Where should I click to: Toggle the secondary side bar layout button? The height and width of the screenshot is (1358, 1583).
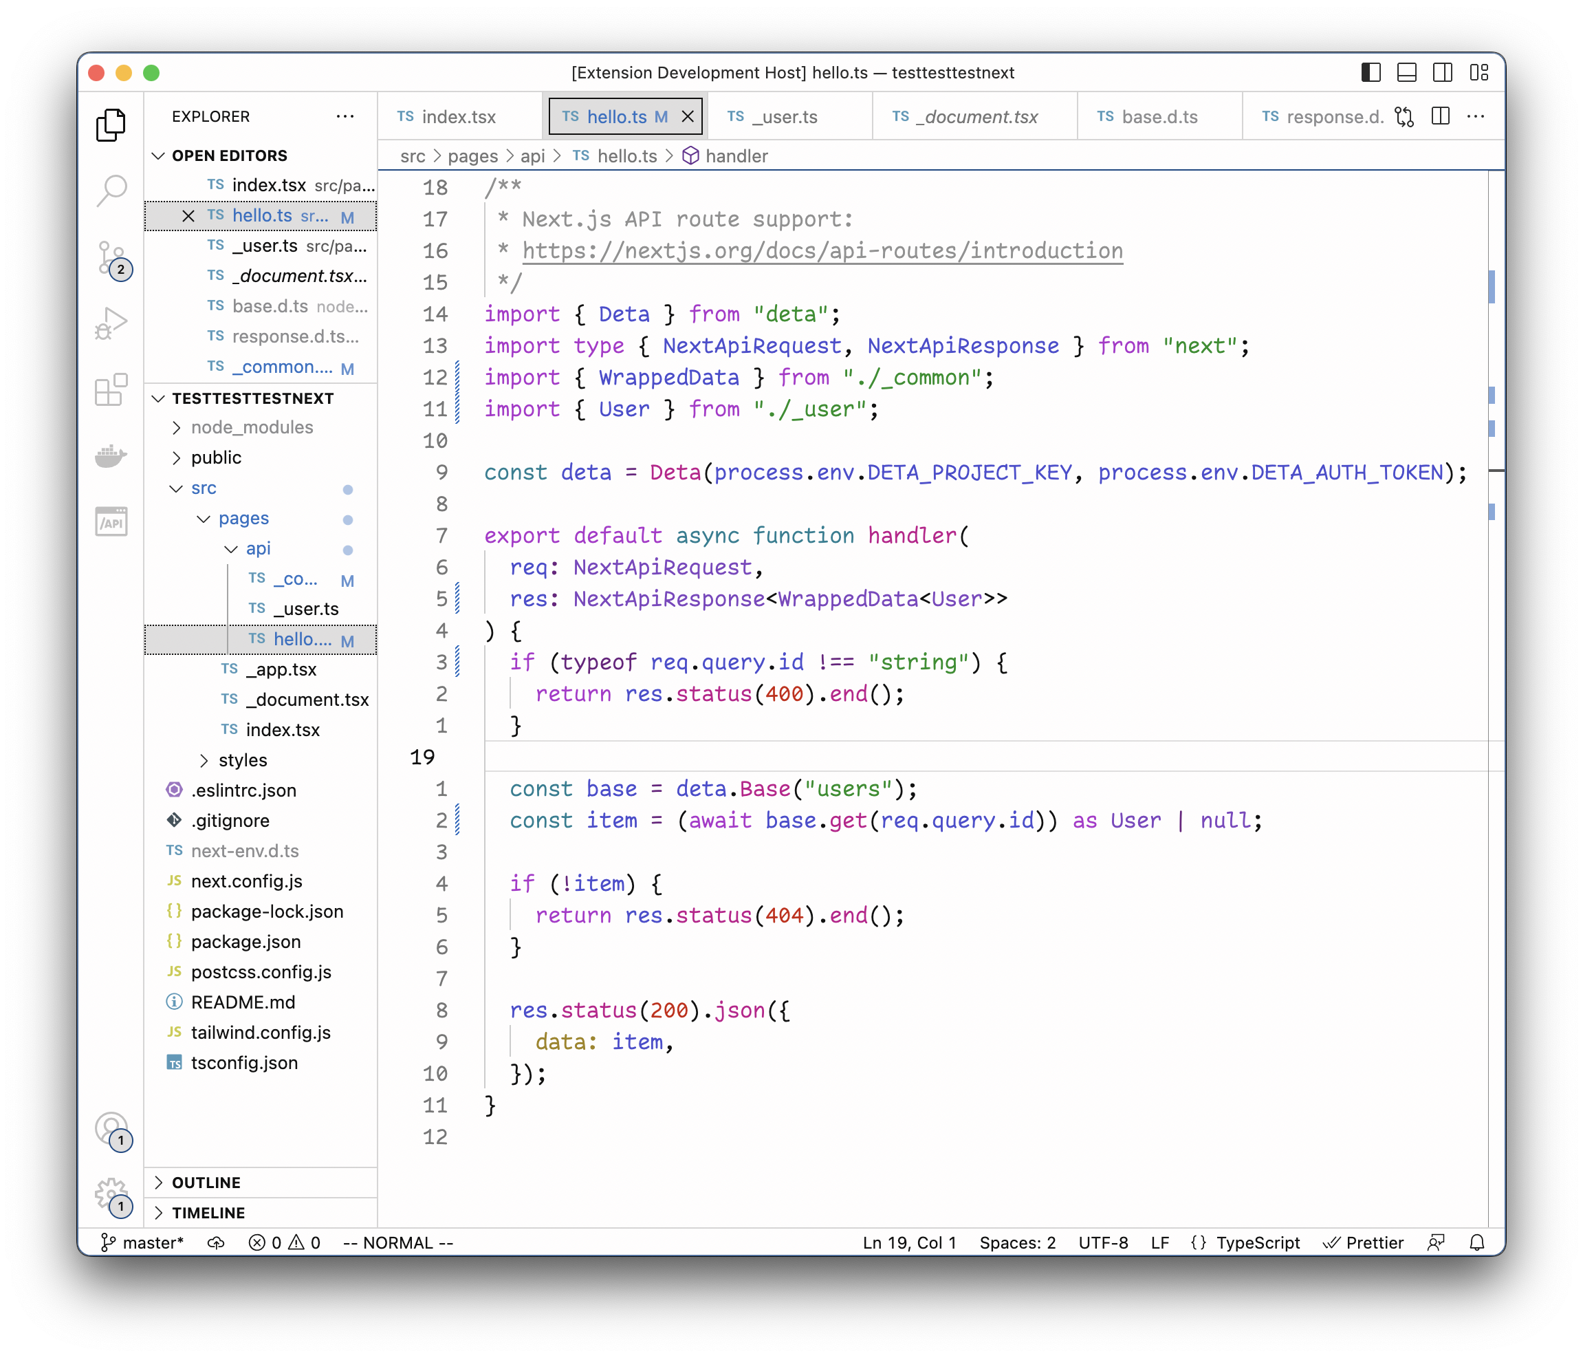pos(1443,73)
